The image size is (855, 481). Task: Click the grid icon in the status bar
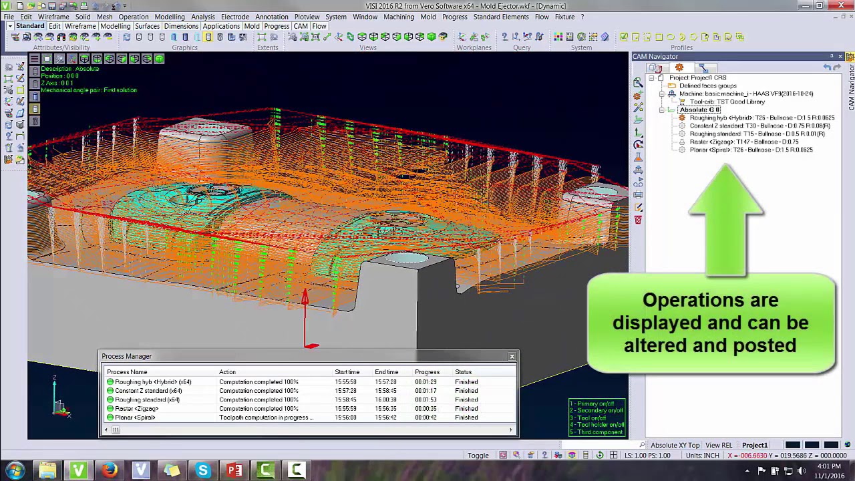click(x=613, y=455)
